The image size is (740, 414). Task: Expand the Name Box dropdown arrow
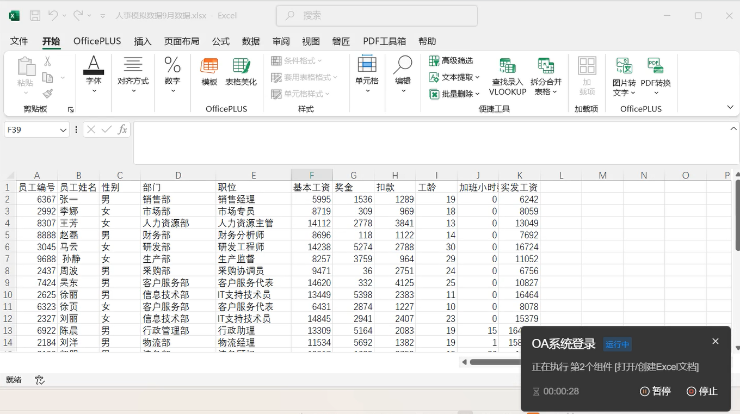[x=63, y=130]
